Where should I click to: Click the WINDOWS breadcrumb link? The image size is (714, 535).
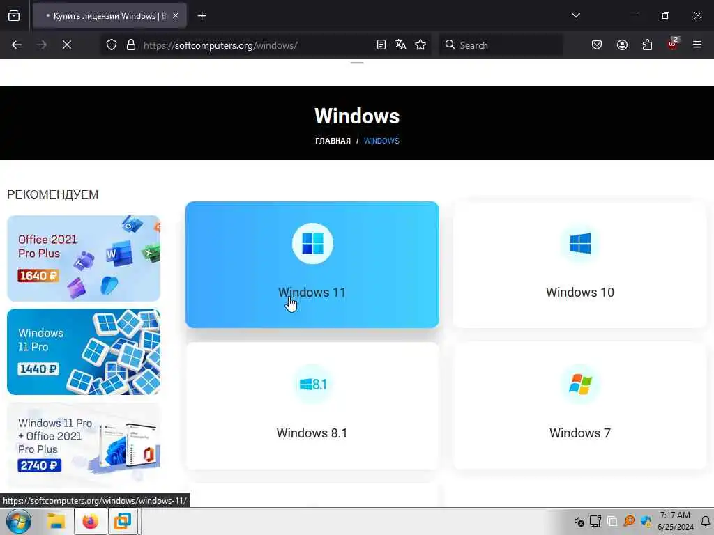point(381,141)
